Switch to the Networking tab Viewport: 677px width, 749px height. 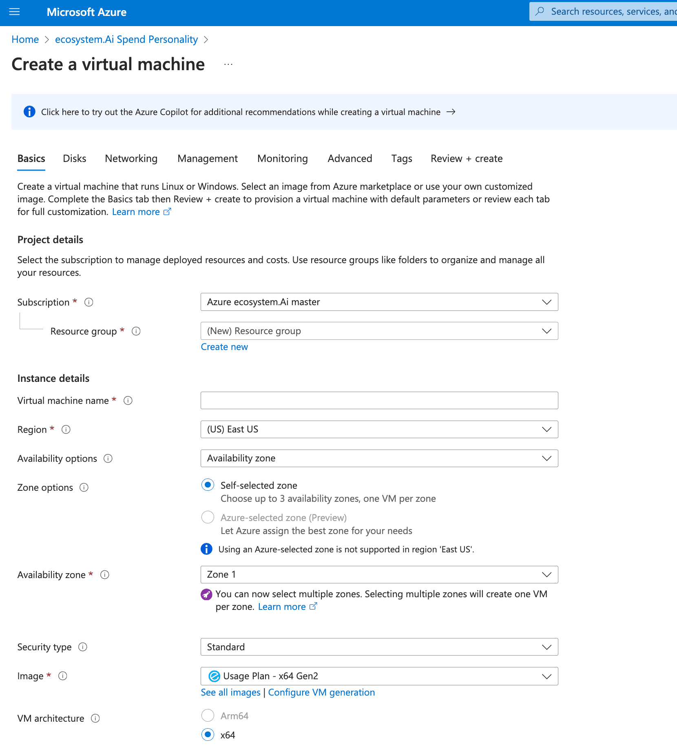pyautogui.click(x=131, y=159)
